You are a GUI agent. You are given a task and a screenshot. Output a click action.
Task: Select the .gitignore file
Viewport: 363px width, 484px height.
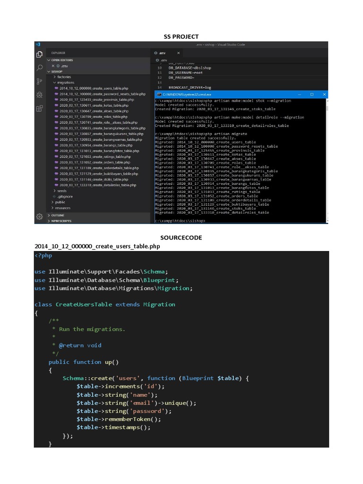pyautogui.click(x=65, y=196)
